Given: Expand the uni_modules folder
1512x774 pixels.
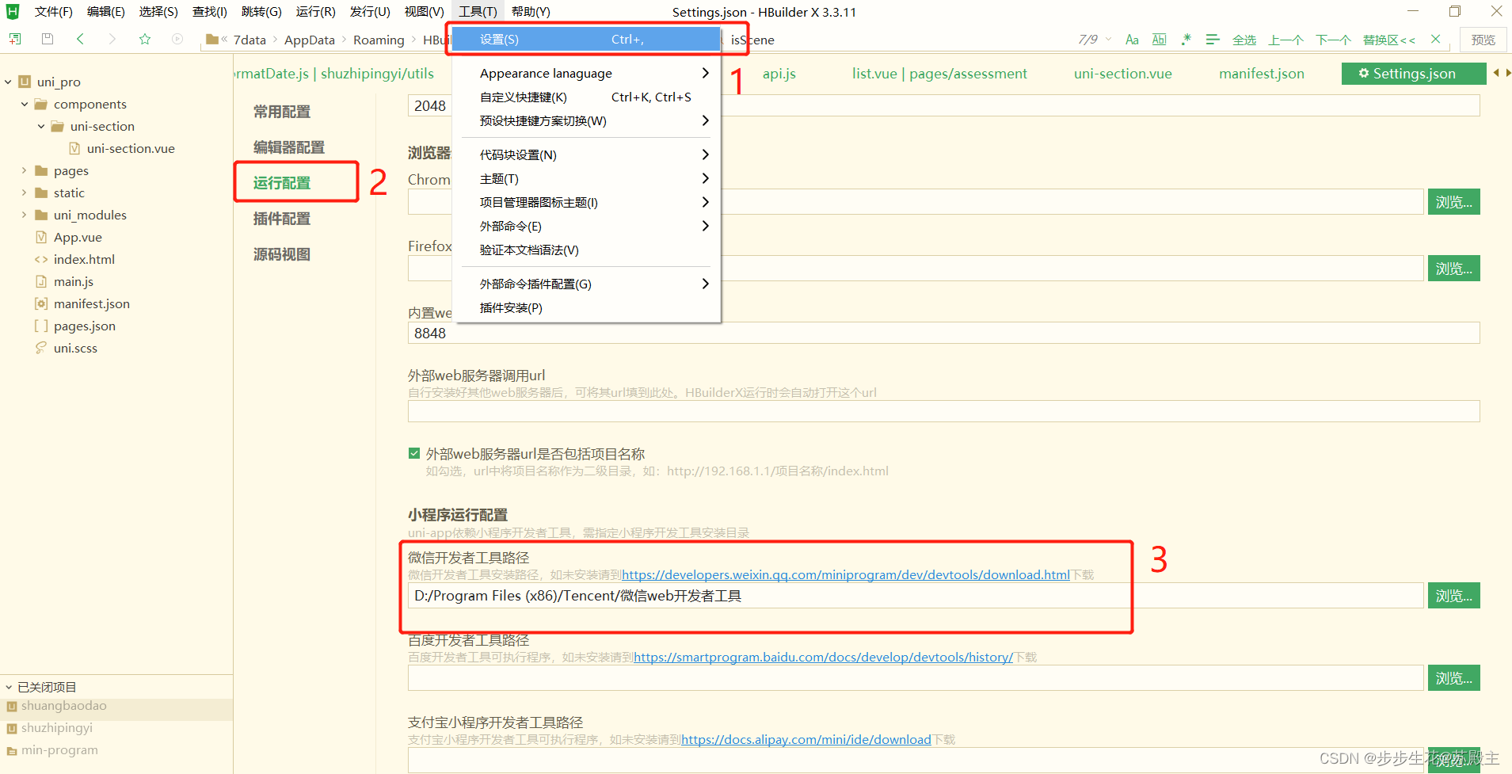Looking at the screenshot, I should point(25,215).
